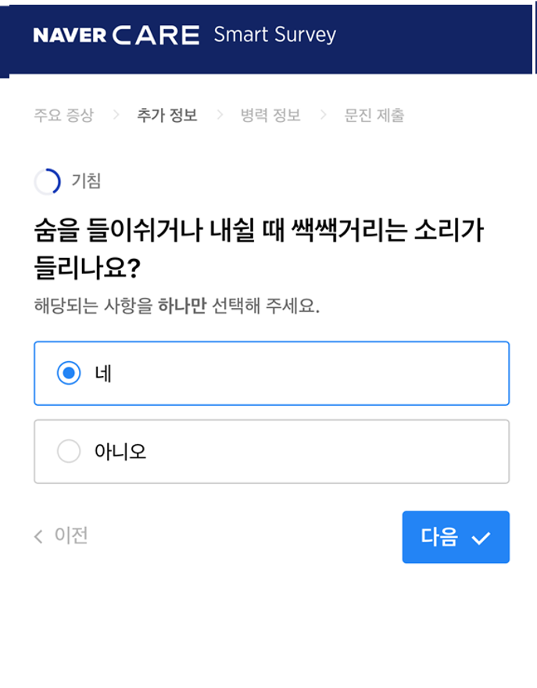Go to the 주요 증상 step

tap(63, 116)
